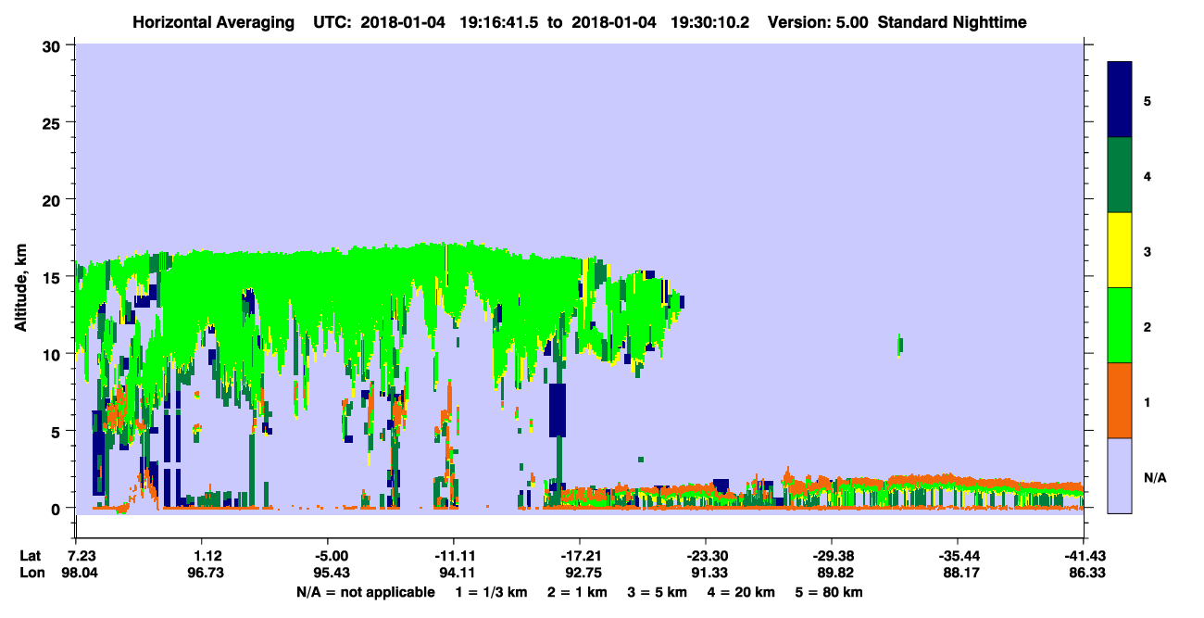Image resolution: width=1204 pixels, height=618 pixels.
Task: Click the 'Lon' row label
Action: click(x=31, y=573)
